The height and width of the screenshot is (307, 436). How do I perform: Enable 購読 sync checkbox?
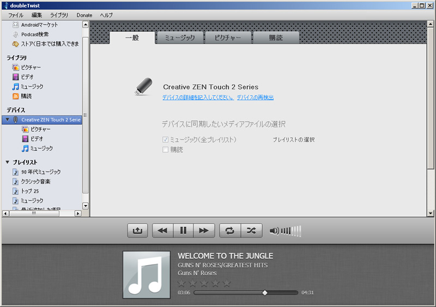point(165,150)
